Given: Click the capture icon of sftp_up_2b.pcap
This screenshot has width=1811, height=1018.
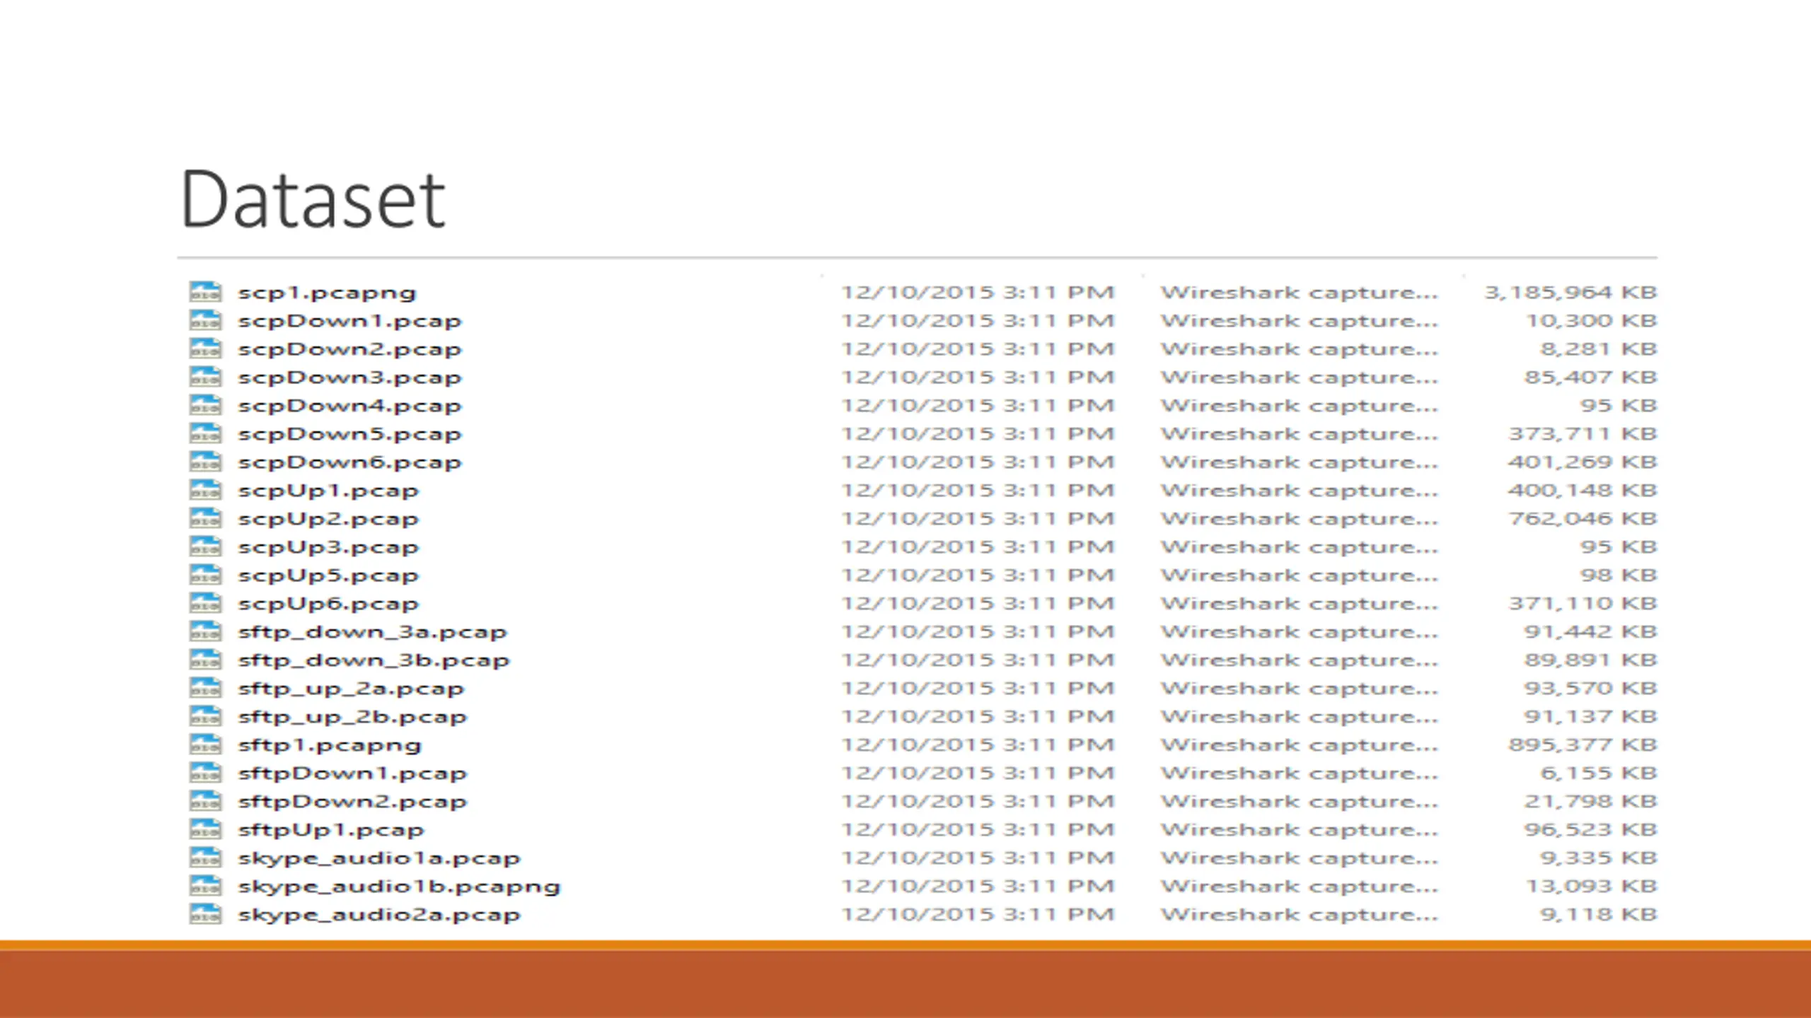Looking at the screenshot, I should 205,716.
